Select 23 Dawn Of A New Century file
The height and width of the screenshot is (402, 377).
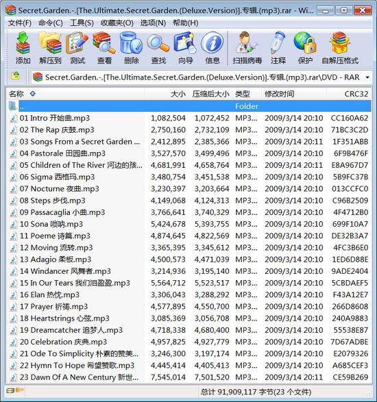(189, 377)
